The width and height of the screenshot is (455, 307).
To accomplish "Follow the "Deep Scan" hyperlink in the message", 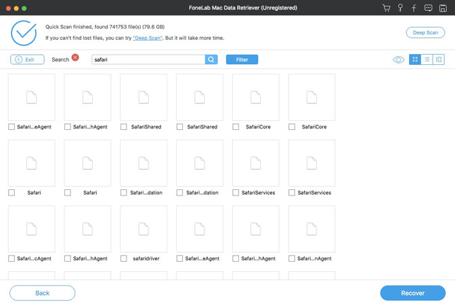I will click(x=148, y=38).
